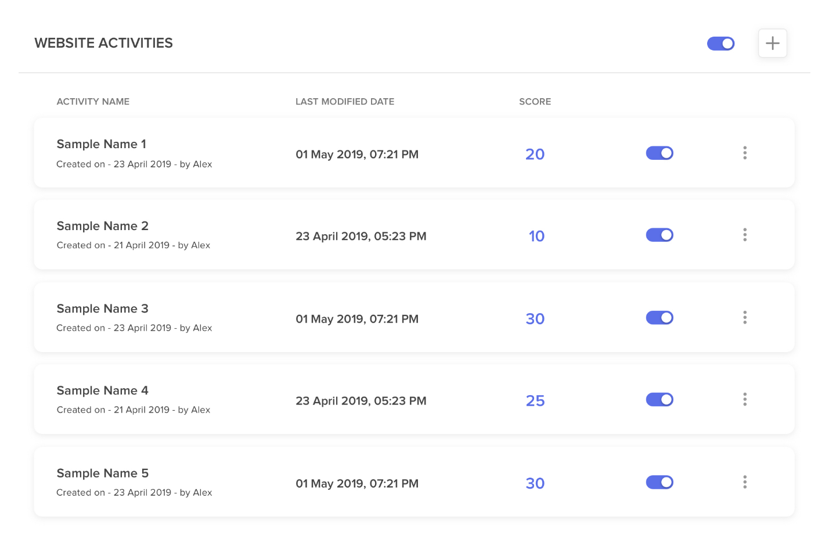Sort by Activity Name column header

(x=93, y=102)
